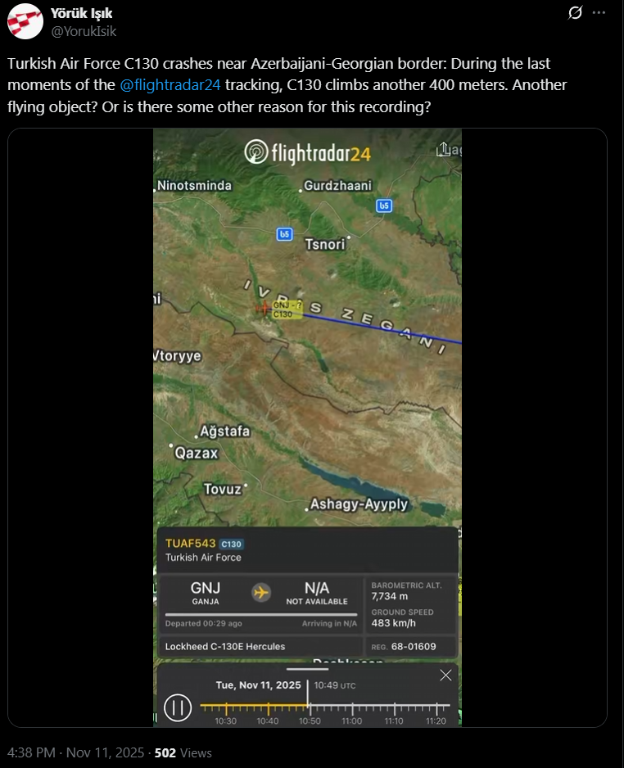Image resolution: width=624 pixels, height=768 pixels.
Task: Pause the flight playback
Action: point(178,707)
